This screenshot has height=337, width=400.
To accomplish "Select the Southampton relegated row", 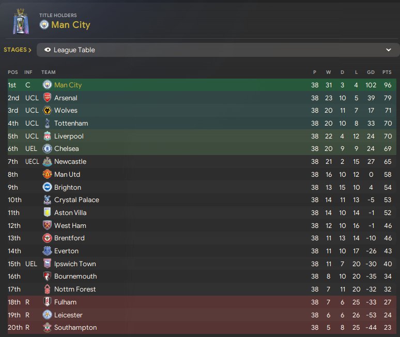I will coord(202,328).
